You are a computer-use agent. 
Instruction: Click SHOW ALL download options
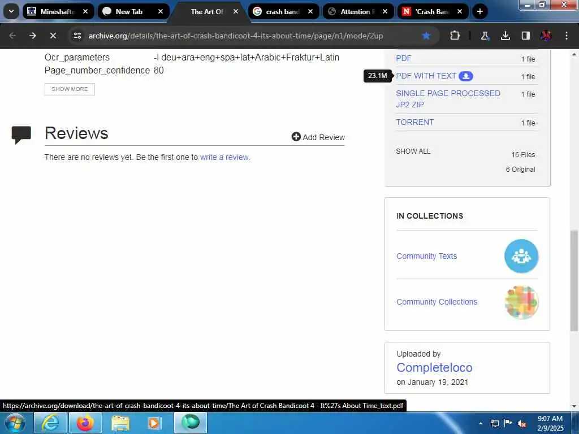413,151
